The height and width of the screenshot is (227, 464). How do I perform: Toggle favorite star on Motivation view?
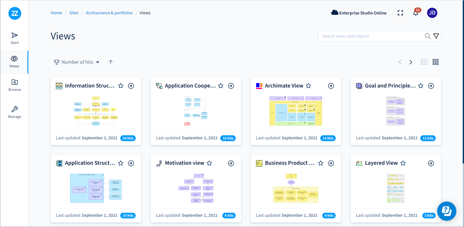point(209,163)
